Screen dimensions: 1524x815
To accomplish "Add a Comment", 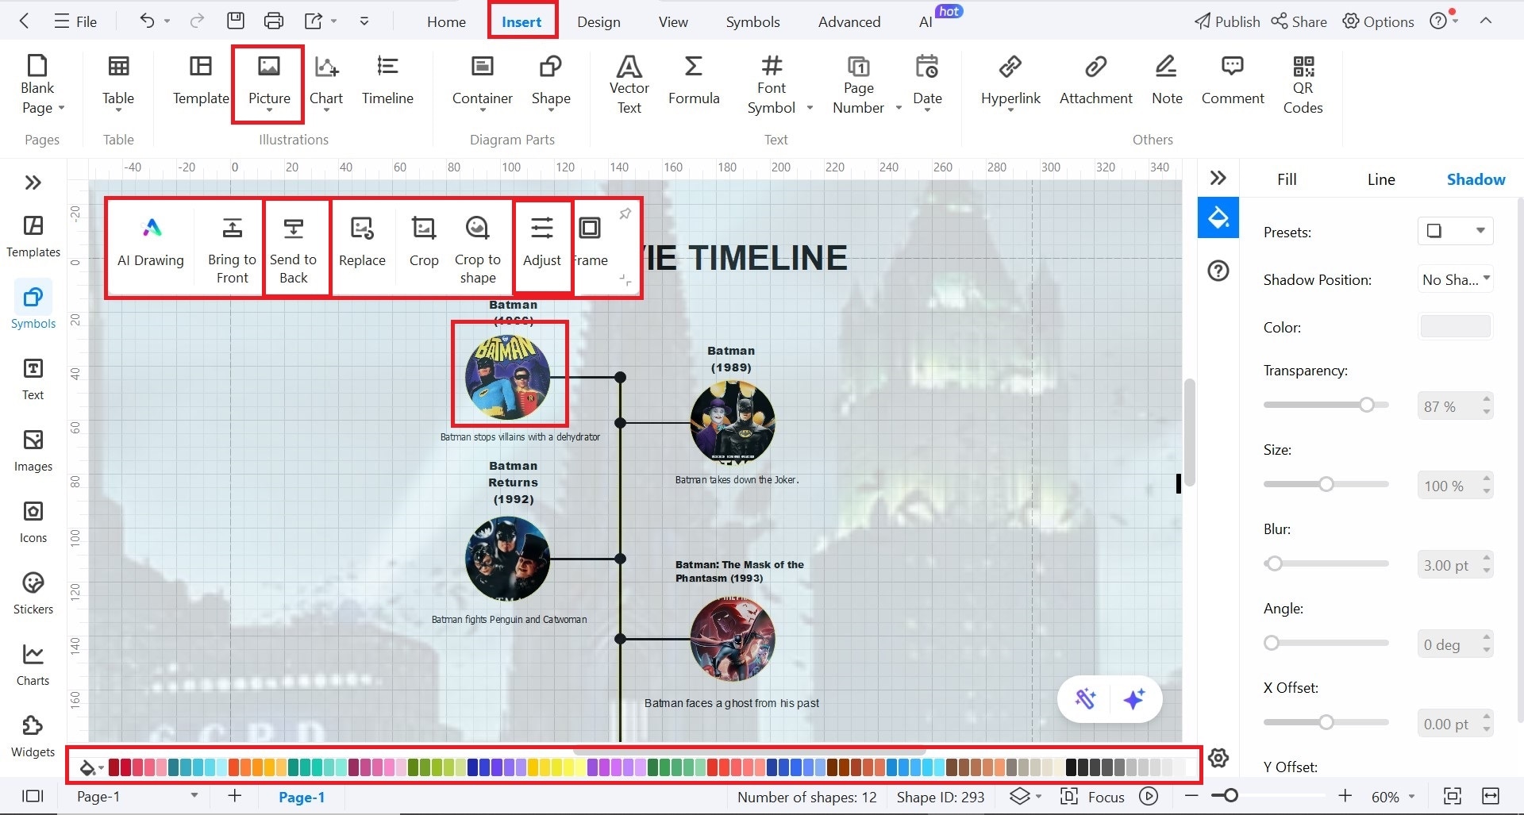I will point(1233,80).
